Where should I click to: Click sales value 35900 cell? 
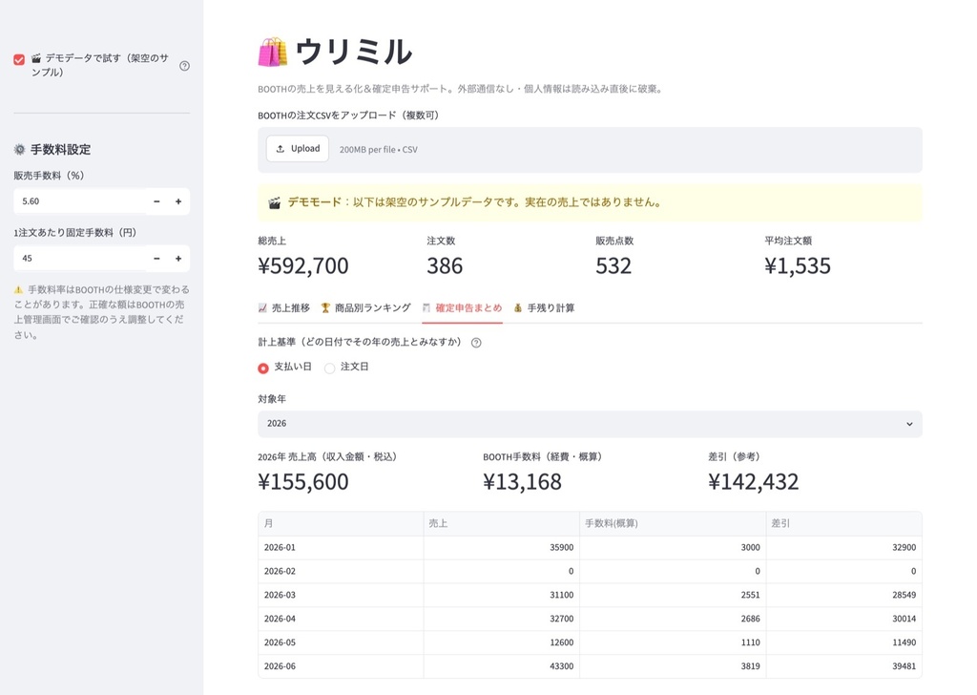502,547
